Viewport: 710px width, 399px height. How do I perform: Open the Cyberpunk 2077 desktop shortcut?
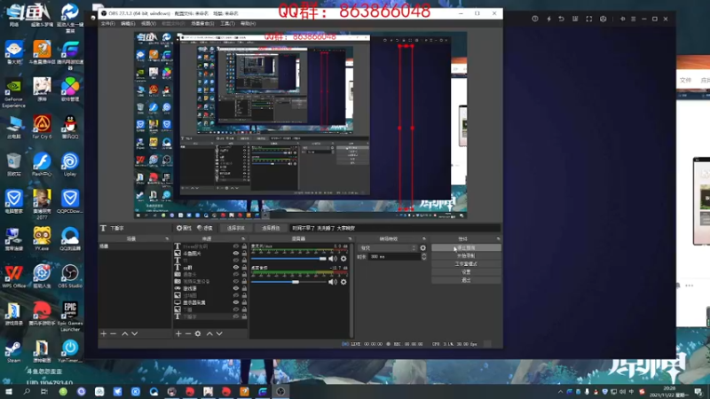tap(42, 205)
